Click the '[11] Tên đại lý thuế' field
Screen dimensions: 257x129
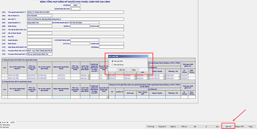click(x=75, y=30)
